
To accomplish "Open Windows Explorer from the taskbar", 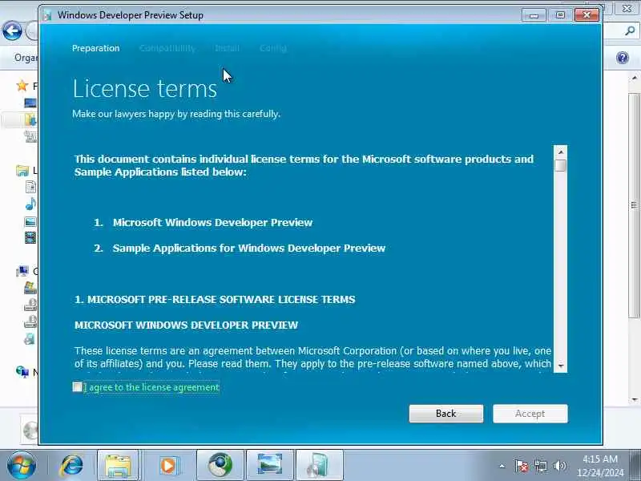I will (x=118, y=466).
